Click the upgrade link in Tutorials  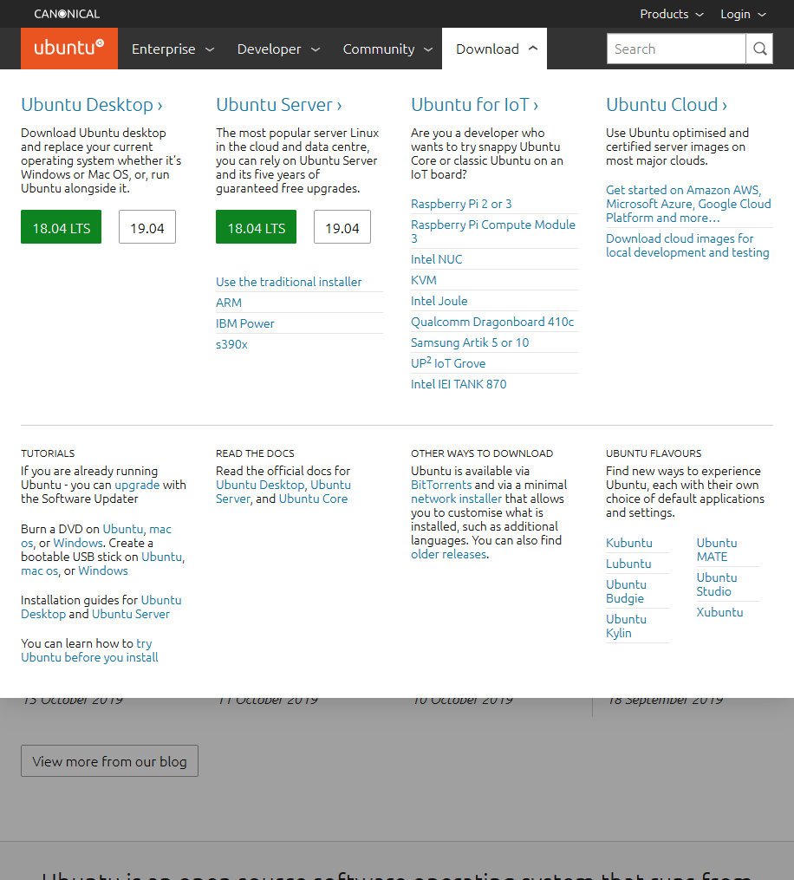coord(137,485)
